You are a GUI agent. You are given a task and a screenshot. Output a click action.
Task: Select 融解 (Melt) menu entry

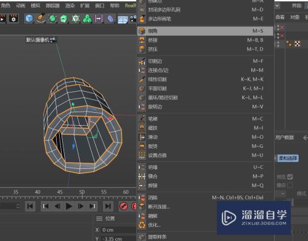[177, 216]
